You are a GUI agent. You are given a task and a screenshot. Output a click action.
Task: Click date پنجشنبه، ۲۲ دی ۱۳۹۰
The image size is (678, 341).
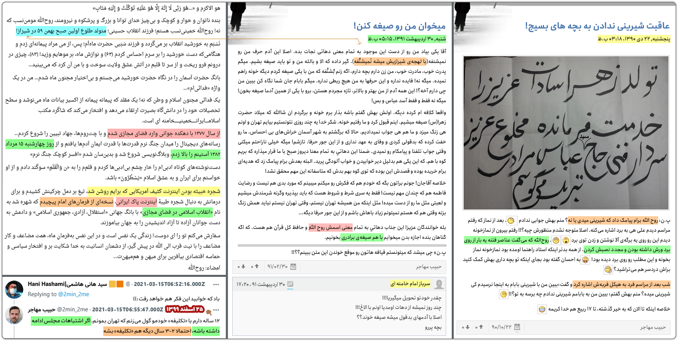coord(634,39)
